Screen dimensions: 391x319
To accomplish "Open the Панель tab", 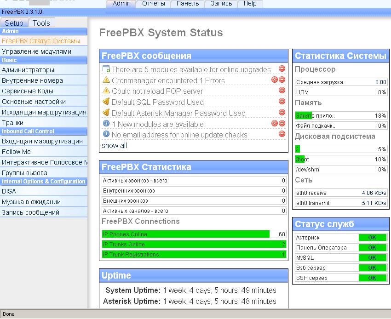I will [x=188, y=4].
